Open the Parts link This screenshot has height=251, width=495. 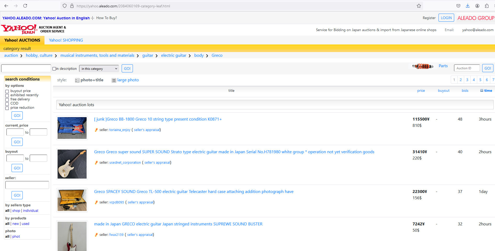[x=443, y=66]
